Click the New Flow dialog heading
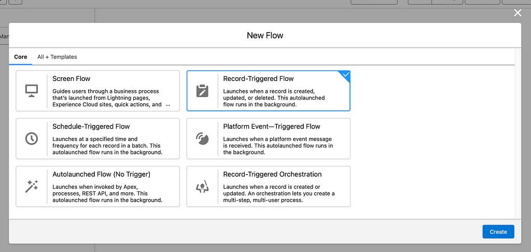Screen dimensions: 531x252 coord(265,36)
